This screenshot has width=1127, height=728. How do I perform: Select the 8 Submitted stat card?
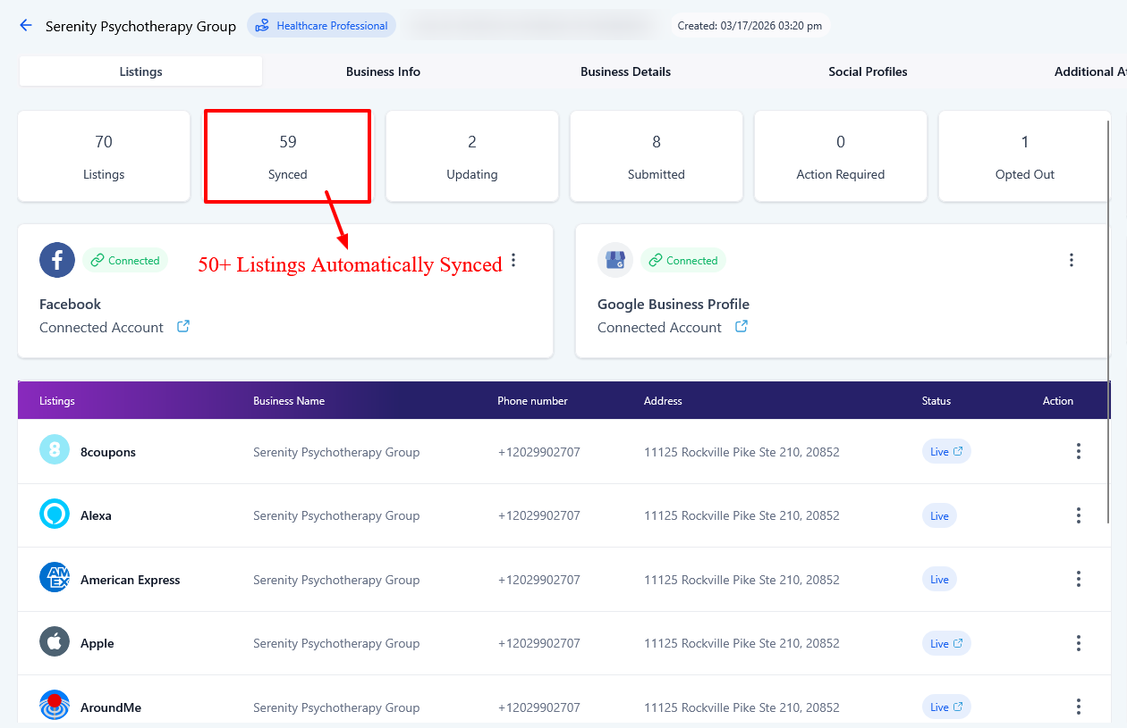pos(657,156)
